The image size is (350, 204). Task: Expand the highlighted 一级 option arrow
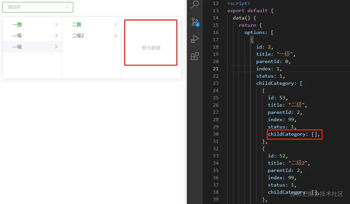tap(56, 24)
